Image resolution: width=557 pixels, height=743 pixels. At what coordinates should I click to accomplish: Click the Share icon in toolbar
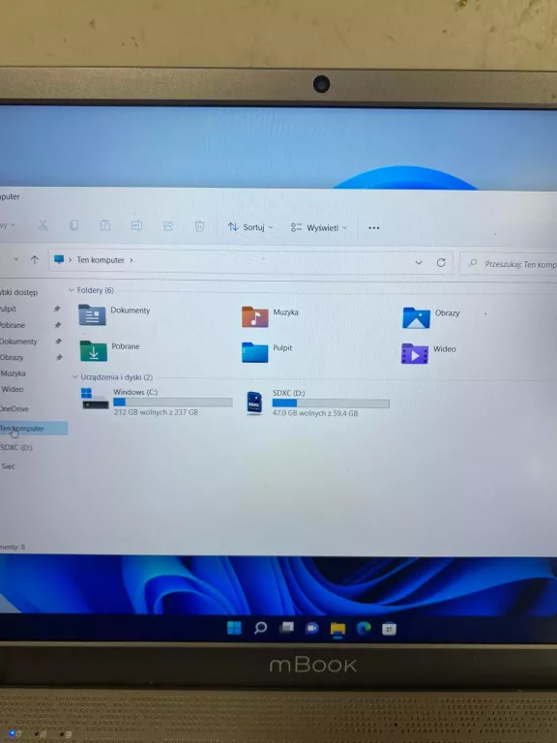click(x=168, y=226)
